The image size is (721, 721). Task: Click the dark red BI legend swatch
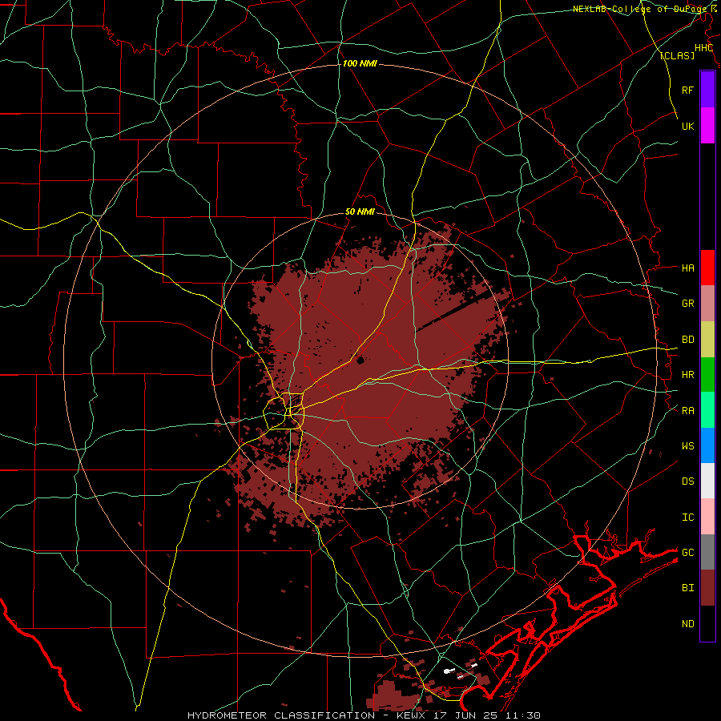(707, 588)
